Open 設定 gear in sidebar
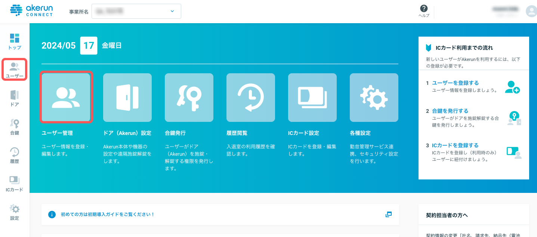The image size is (537, 237). tap(15, 212)
